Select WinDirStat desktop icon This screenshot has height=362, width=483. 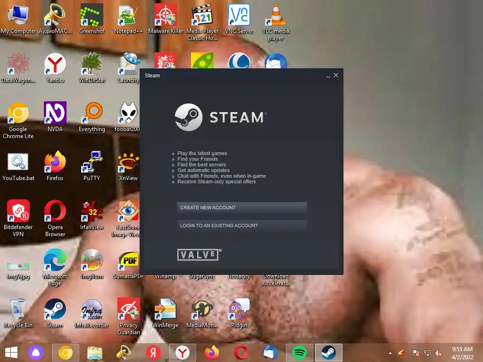point(92,68)
